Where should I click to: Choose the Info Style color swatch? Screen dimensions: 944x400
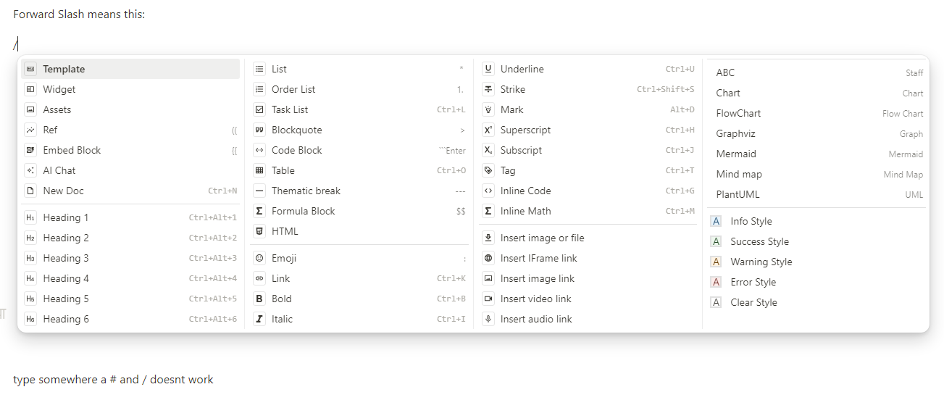[716, 221]
